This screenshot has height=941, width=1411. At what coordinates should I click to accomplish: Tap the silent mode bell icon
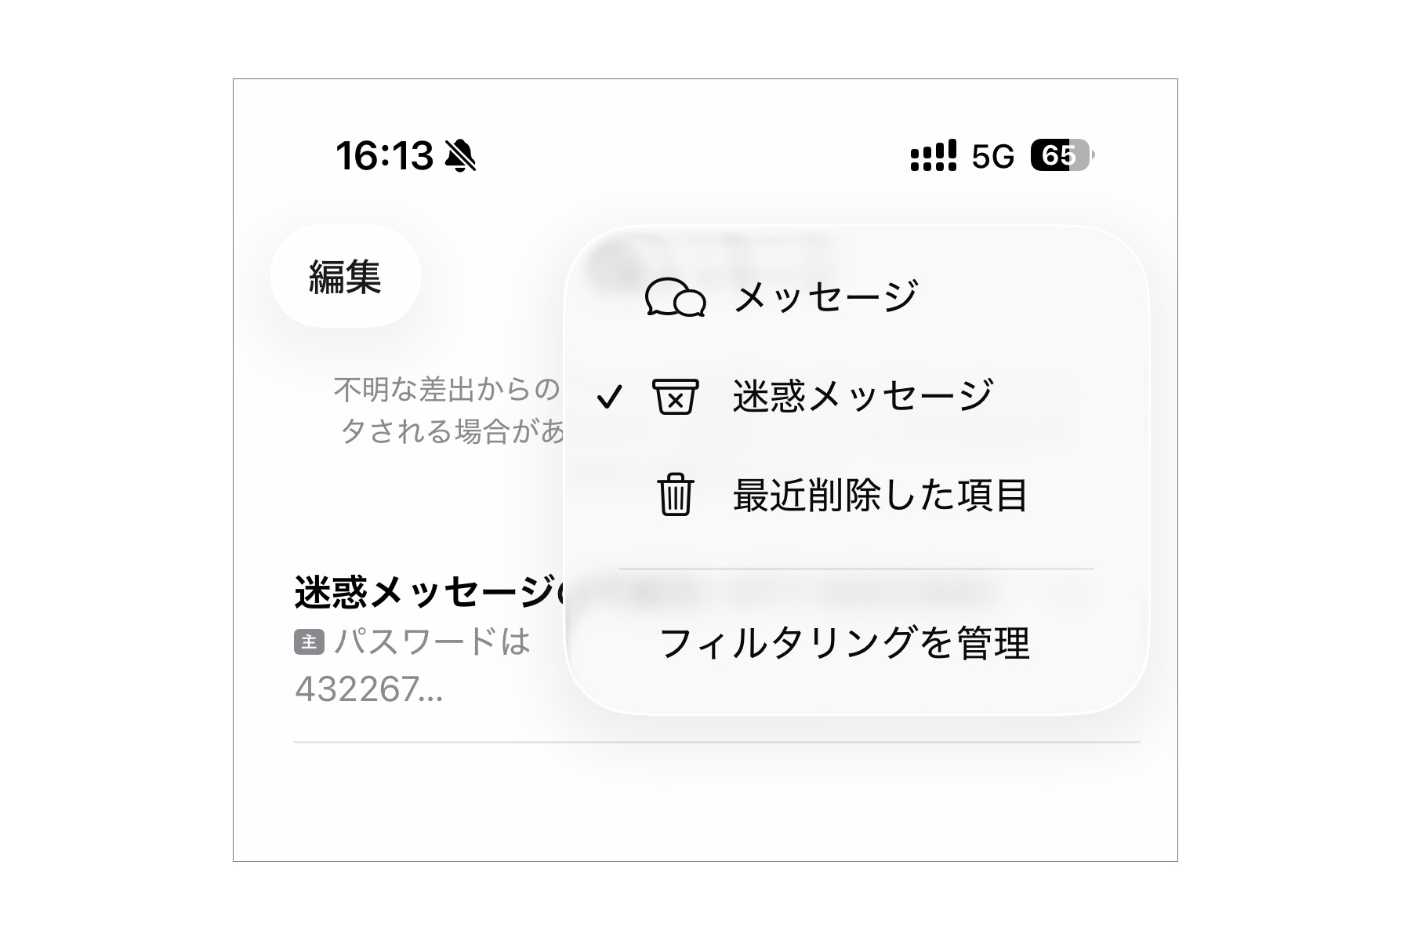coord(460,155)
